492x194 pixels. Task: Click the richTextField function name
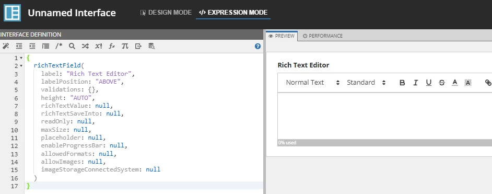pos(57,66)
